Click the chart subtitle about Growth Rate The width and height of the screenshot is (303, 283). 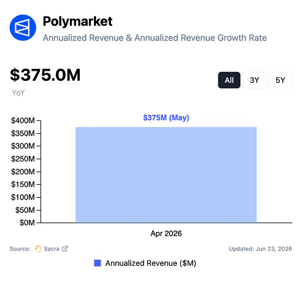155,38
